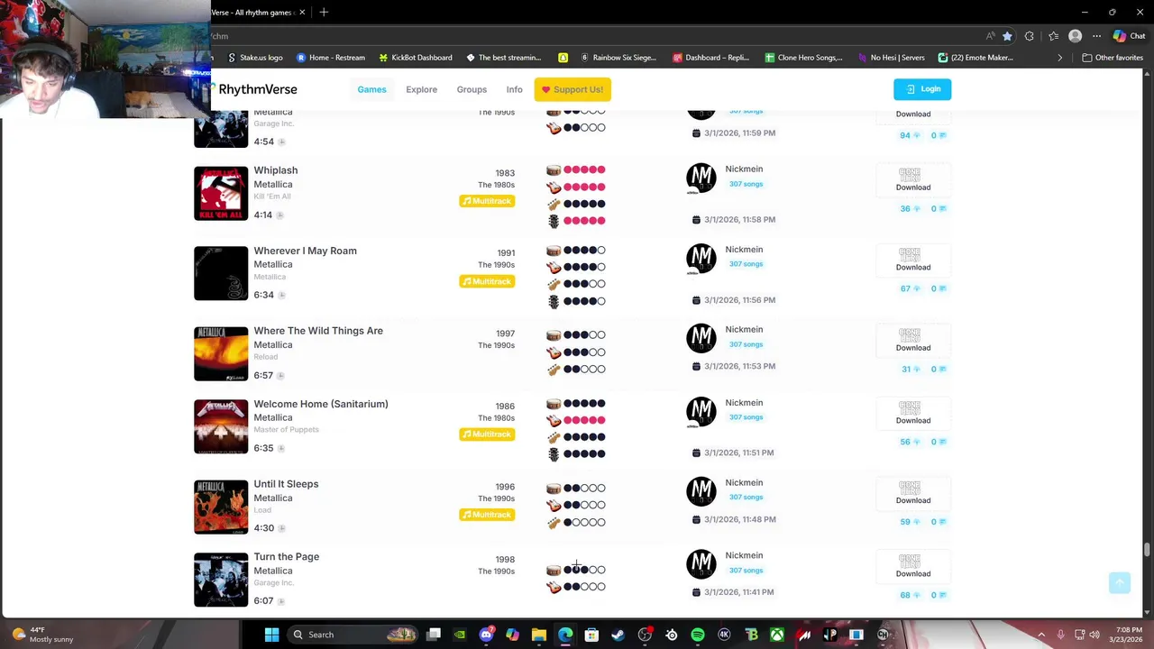
Task: Click the drums icon for Wherever I May Roam
Action: (554, 250)
